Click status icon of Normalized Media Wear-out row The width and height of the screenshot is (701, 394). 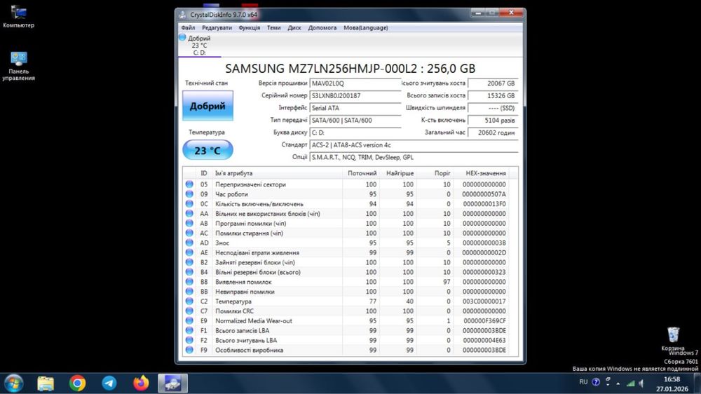coord(189,320)
